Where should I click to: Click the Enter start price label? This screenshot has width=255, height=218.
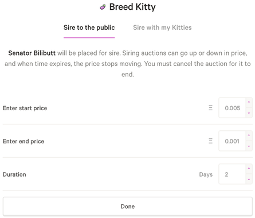click(x=25, y=108)
